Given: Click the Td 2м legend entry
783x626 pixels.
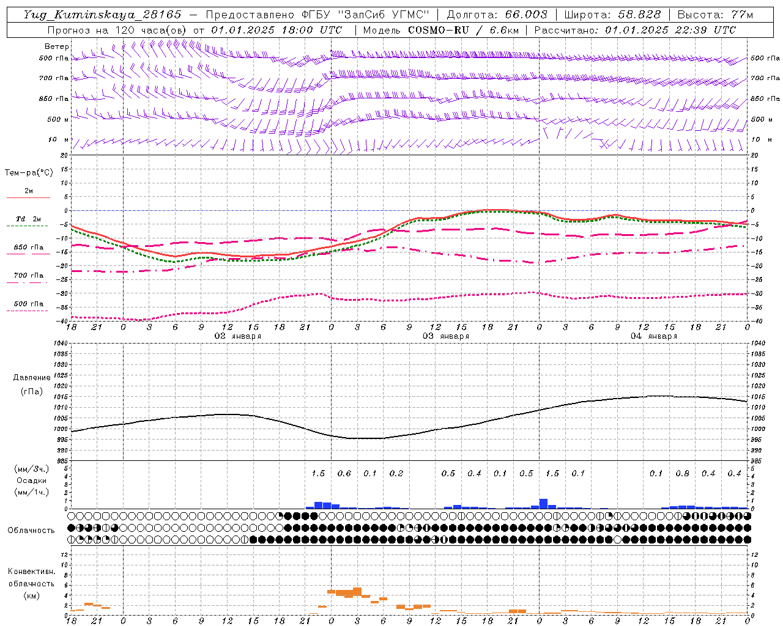Looking at the screenshot, I should (x=28, y=219).
